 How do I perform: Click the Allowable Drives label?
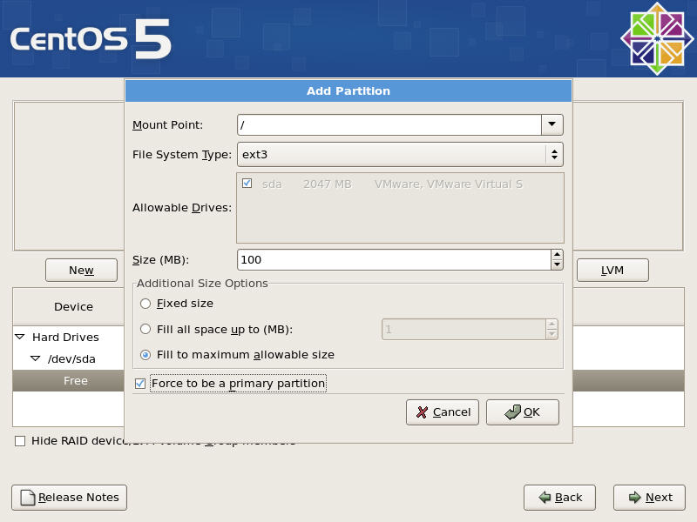click(182, 208)
